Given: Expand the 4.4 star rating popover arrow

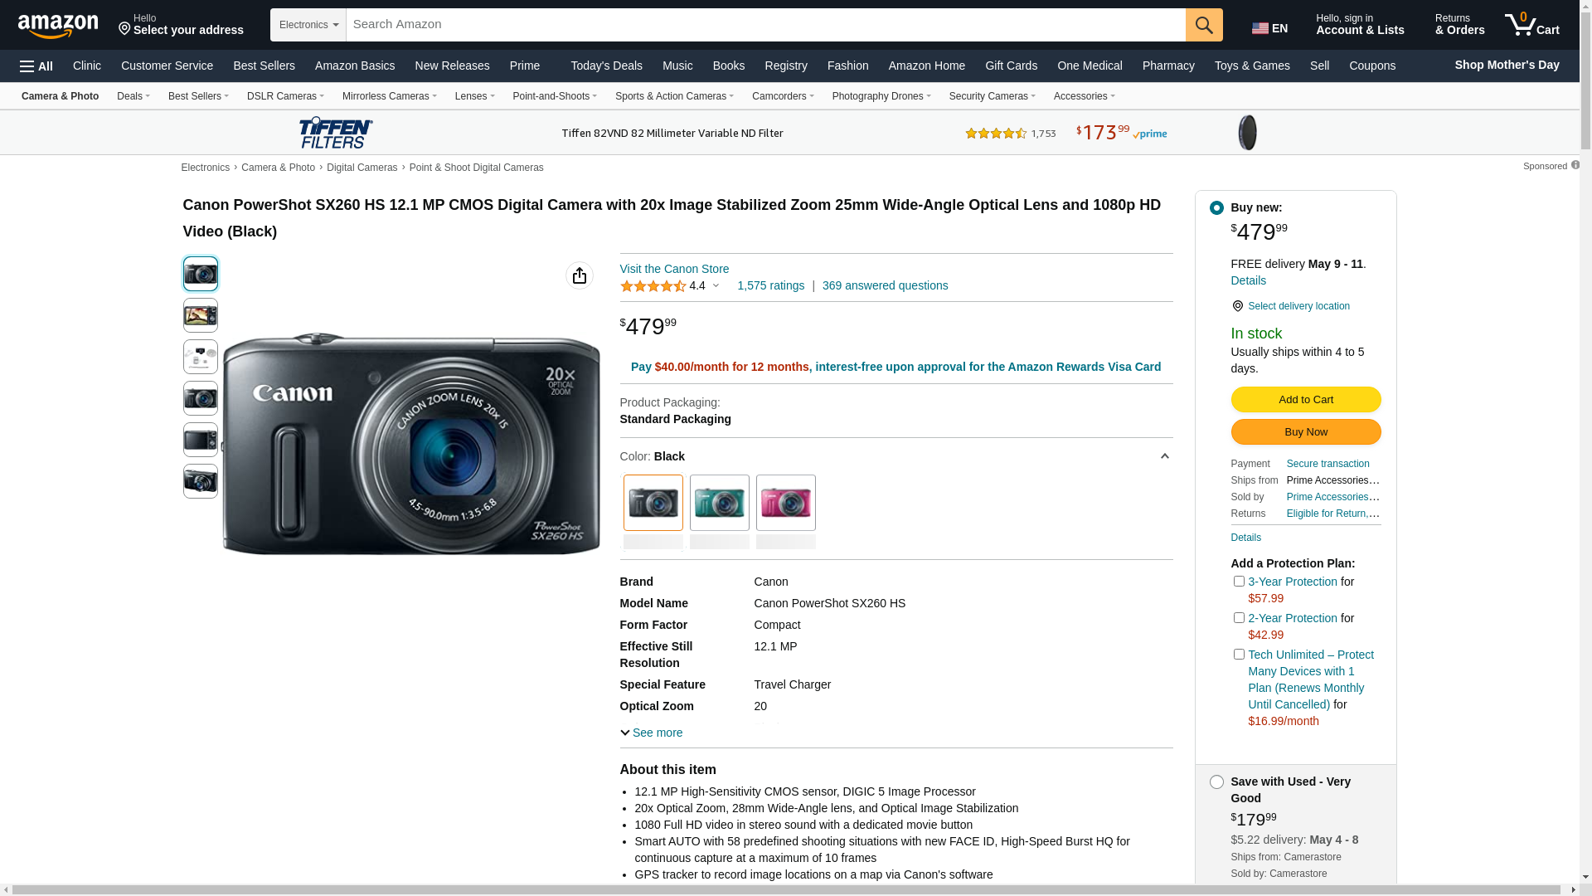Looking at the screenshot, I should pyautogui.click(x=716, y=286).
